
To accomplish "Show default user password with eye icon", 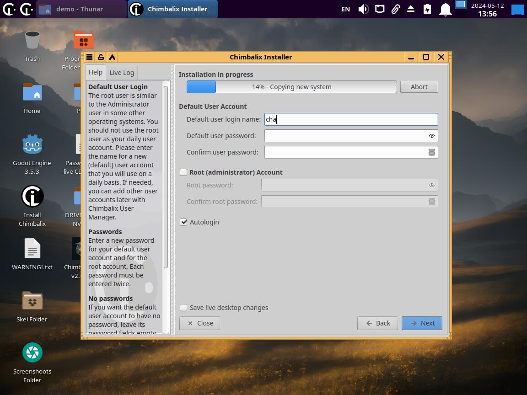I will [431, 136].
